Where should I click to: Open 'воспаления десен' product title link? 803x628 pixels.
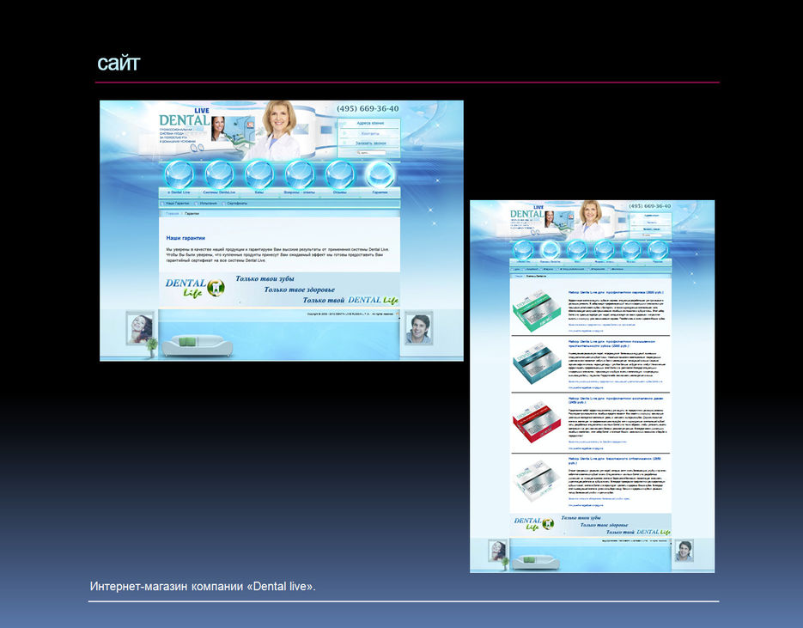point(616,400)
